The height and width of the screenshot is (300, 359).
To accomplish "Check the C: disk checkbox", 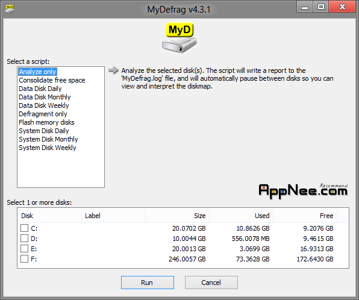I will [24, 228].
